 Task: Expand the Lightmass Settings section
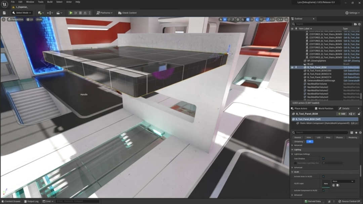click(x=292, y=154)
